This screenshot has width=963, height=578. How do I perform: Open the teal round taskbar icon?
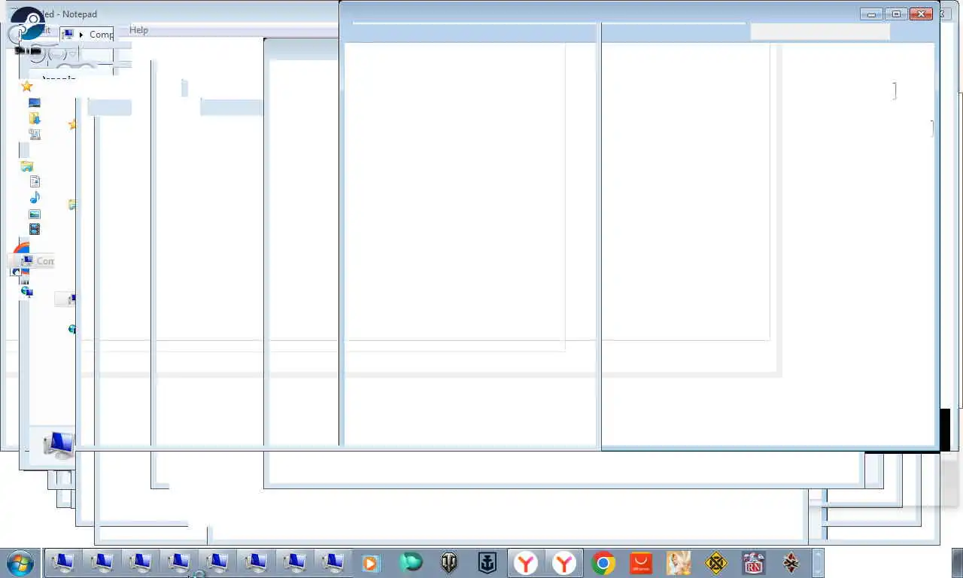(x=411, y=562)
